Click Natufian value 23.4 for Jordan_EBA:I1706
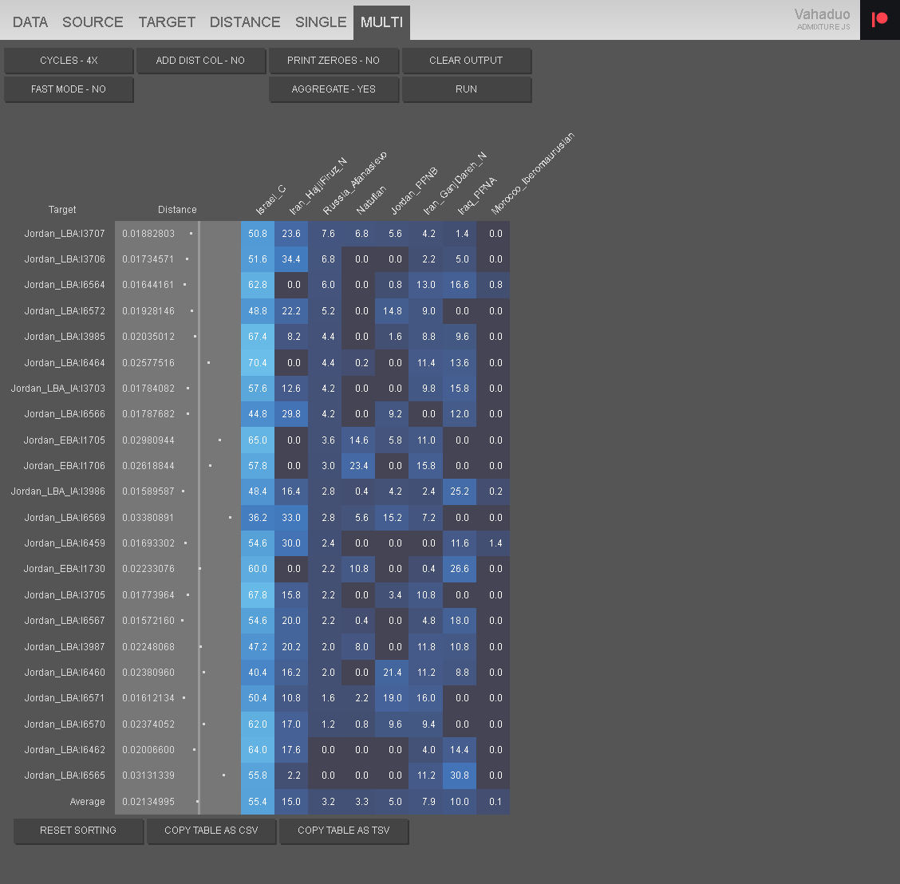 pos(359,465)
